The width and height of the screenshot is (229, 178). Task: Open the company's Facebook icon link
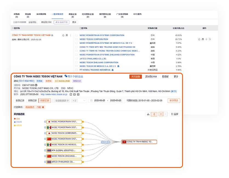pyautogui.click(x=75, y=94)
